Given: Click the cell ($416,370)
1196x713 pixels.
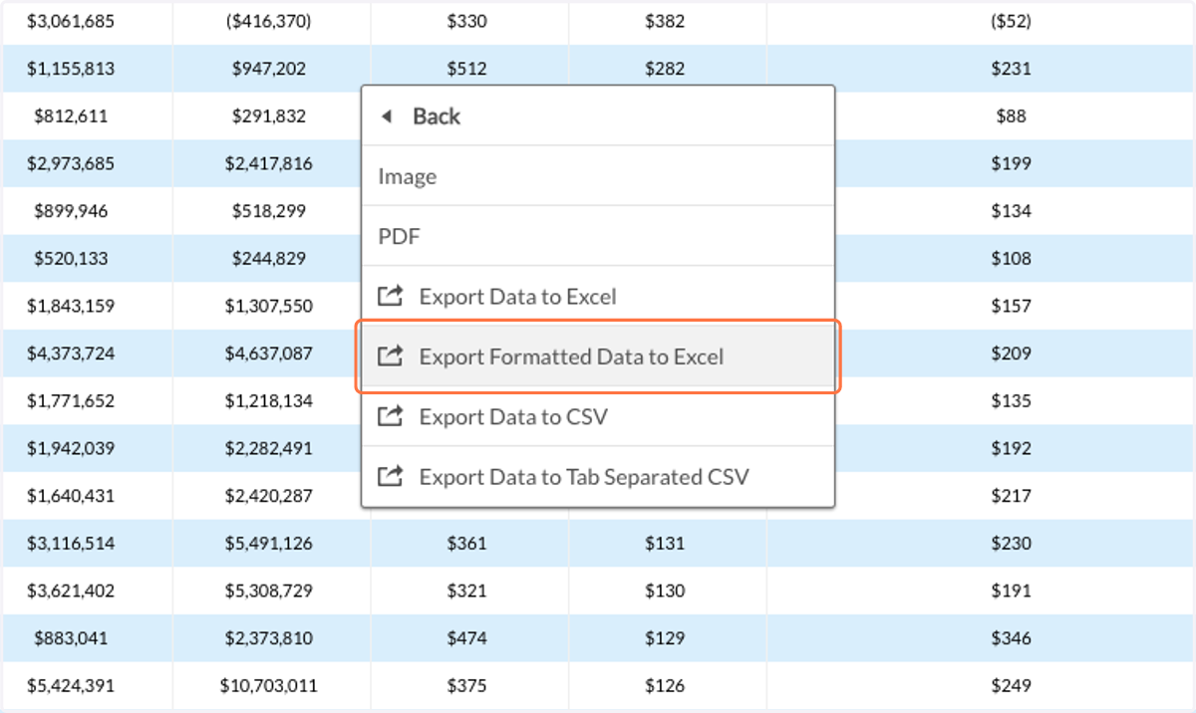Looking at the screenshot, I should point(269,21).
